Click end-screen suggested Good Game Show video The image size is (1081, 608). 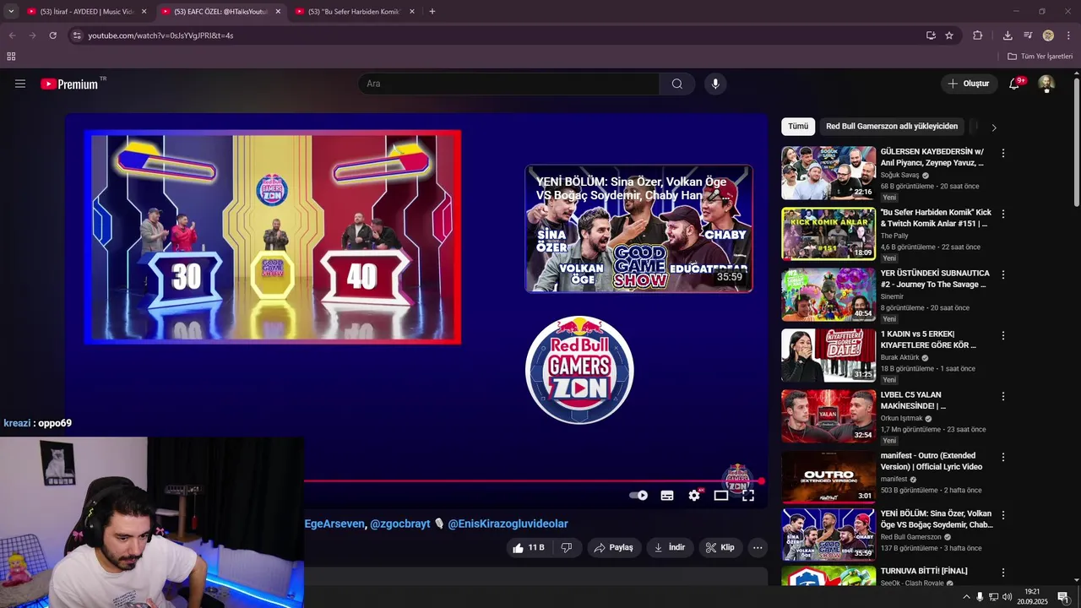(x=639, y=229)
